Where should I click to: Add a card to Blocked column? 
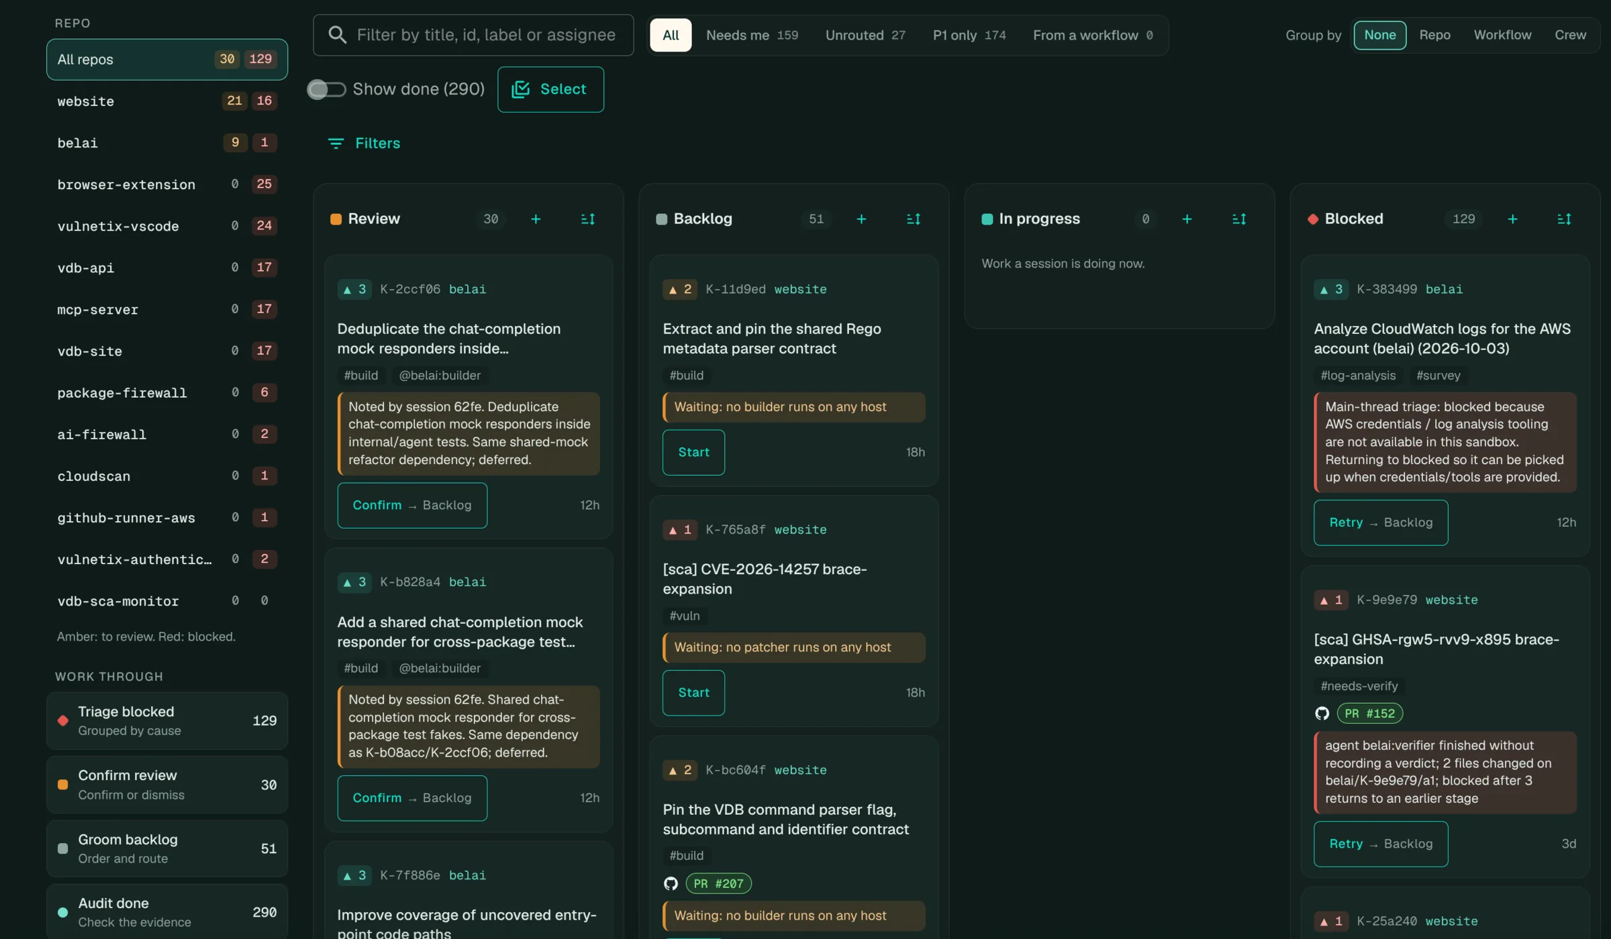tap(1512, 219)
